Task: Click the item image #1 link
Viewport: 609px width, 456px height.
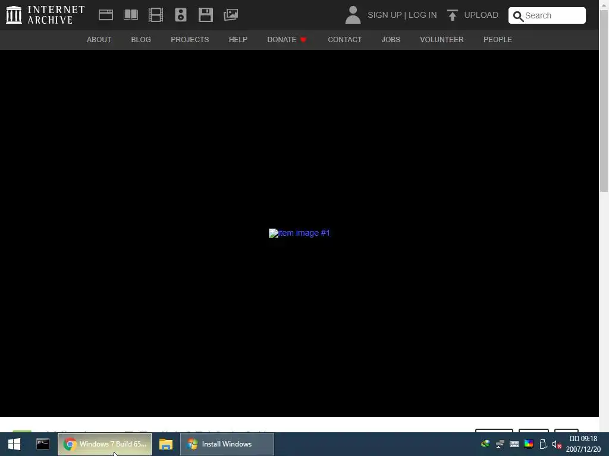Action: tap(300, 233)
